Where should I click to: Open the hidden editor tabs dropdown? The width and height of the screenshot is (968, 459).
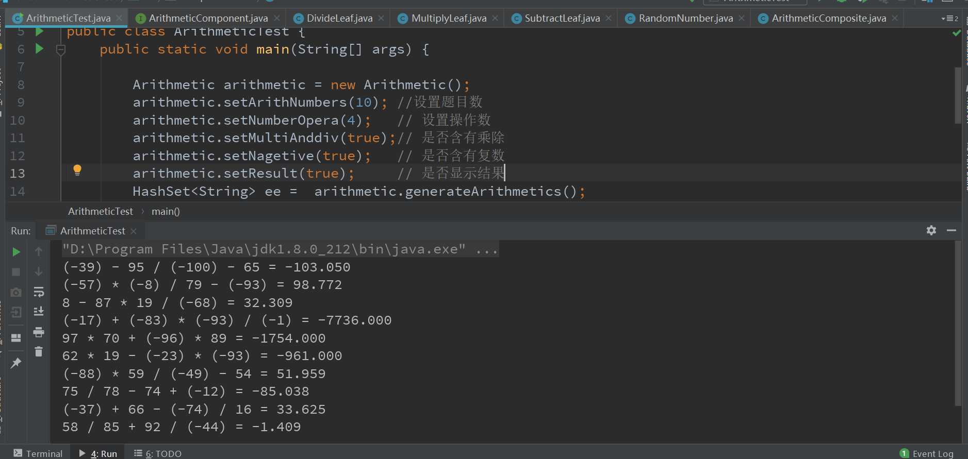(x=950, y=19)
